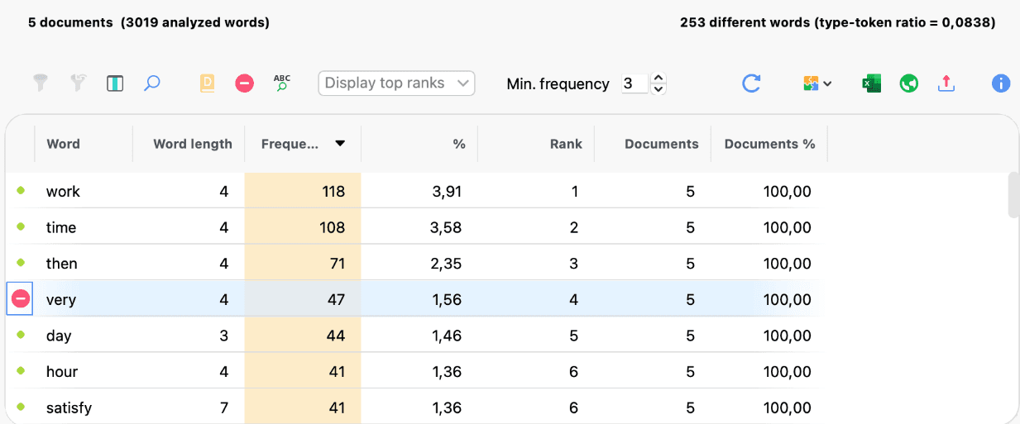
Task: Open the search magnifier tool
Action: 151,83
